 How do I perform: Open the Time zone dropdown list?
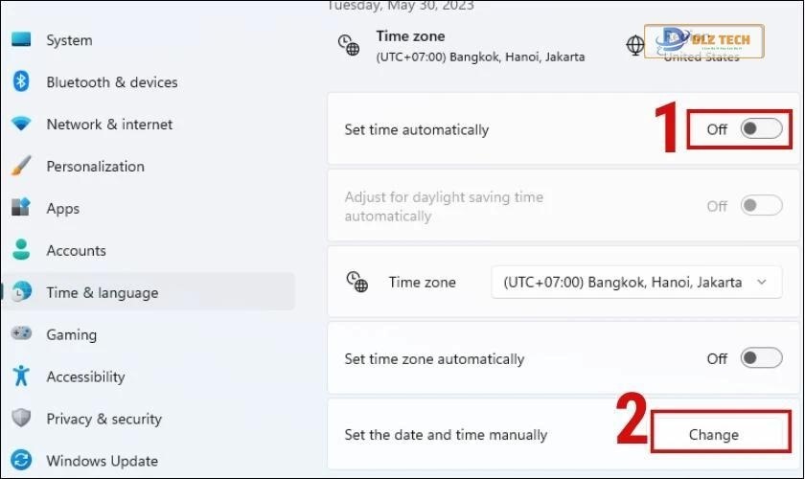[x=636, y=283]
